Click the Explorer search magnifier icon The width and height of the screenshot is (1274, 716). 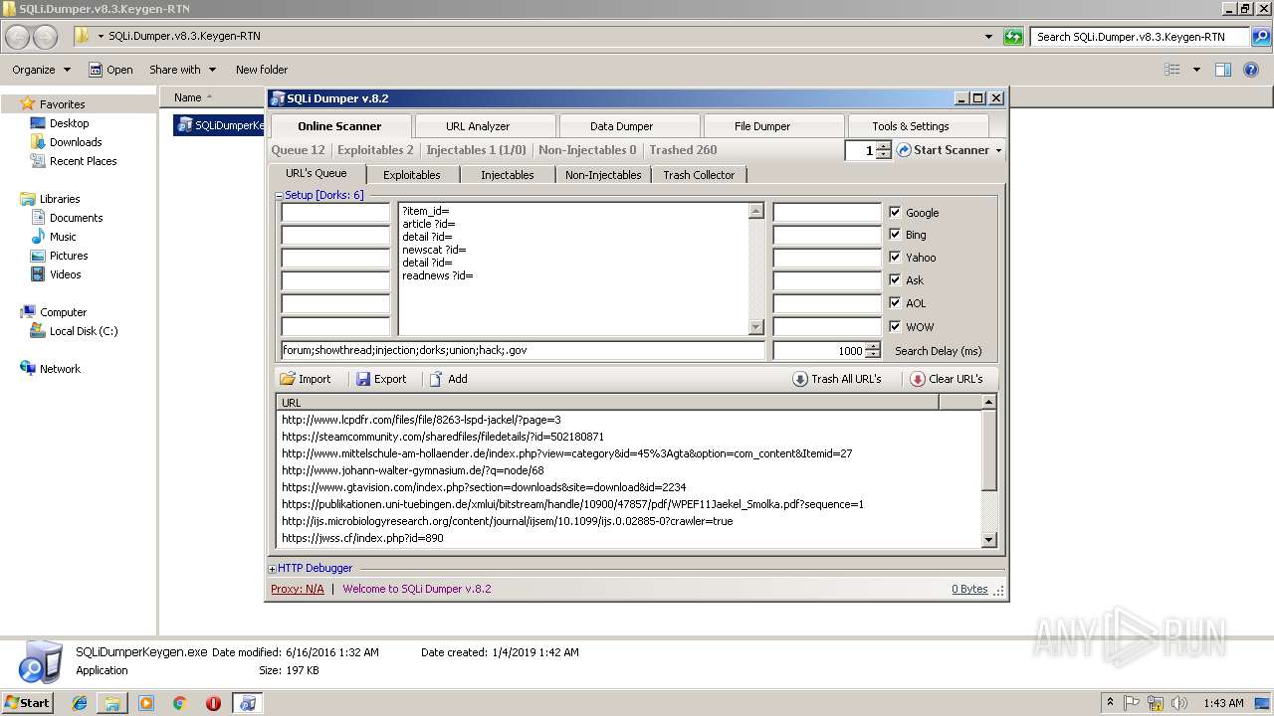[1262, 37]
